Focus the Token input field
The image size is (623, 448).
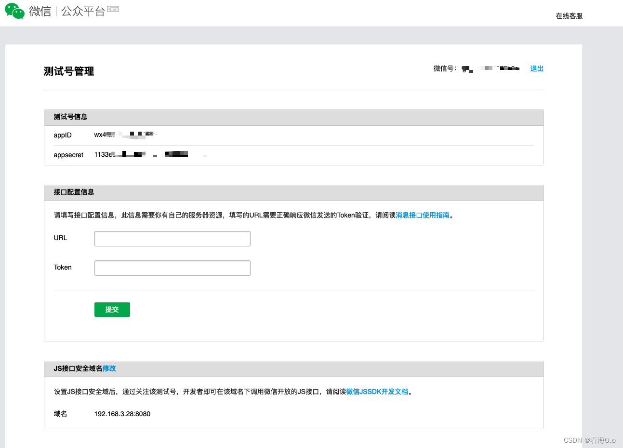click(x=172, y=268)
